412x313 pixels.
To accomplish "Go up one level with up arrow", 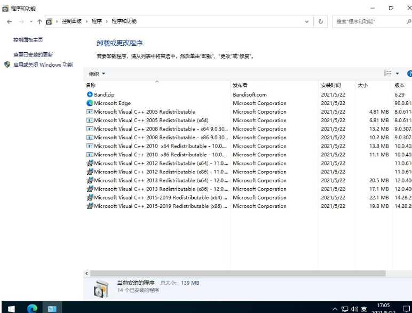I will [39, 21].
